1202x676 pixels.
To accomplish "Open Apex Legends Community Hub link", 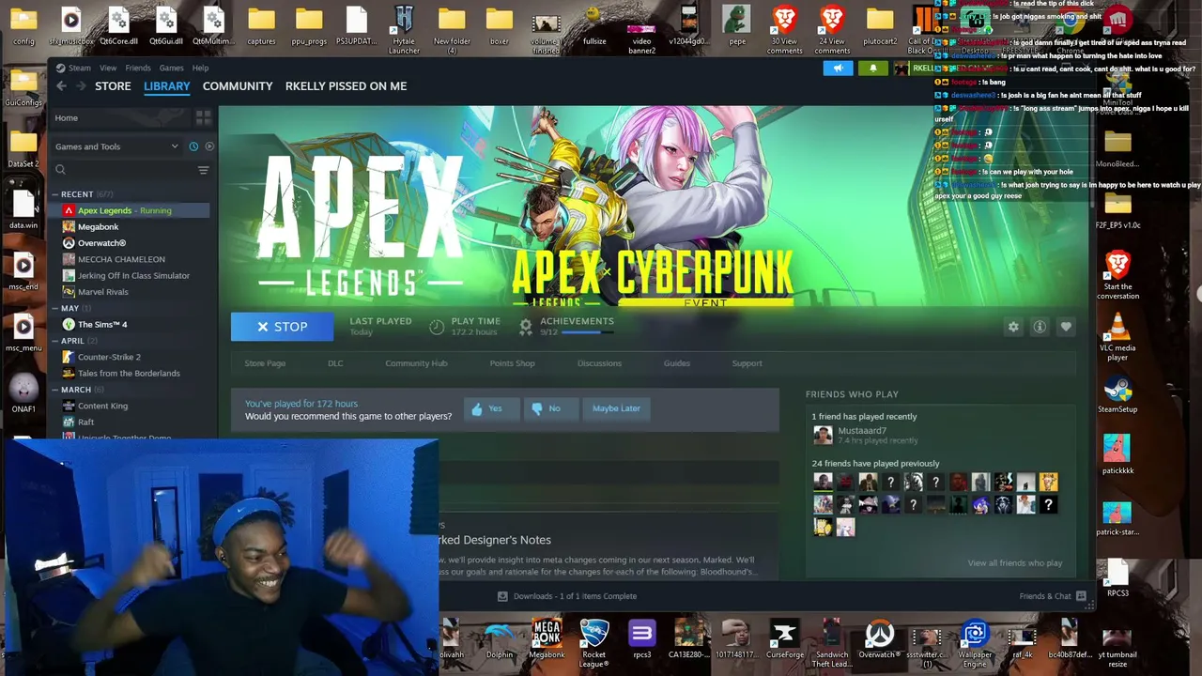I will (x=416, y=363).
